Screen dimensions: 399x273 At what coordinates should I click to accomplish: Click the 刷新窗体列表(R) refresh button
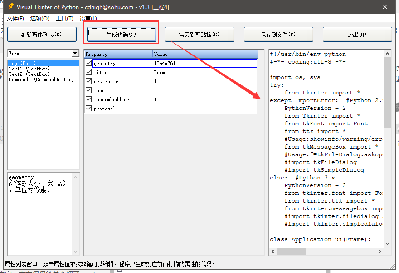pyautogui.click(x=42, y=34)
